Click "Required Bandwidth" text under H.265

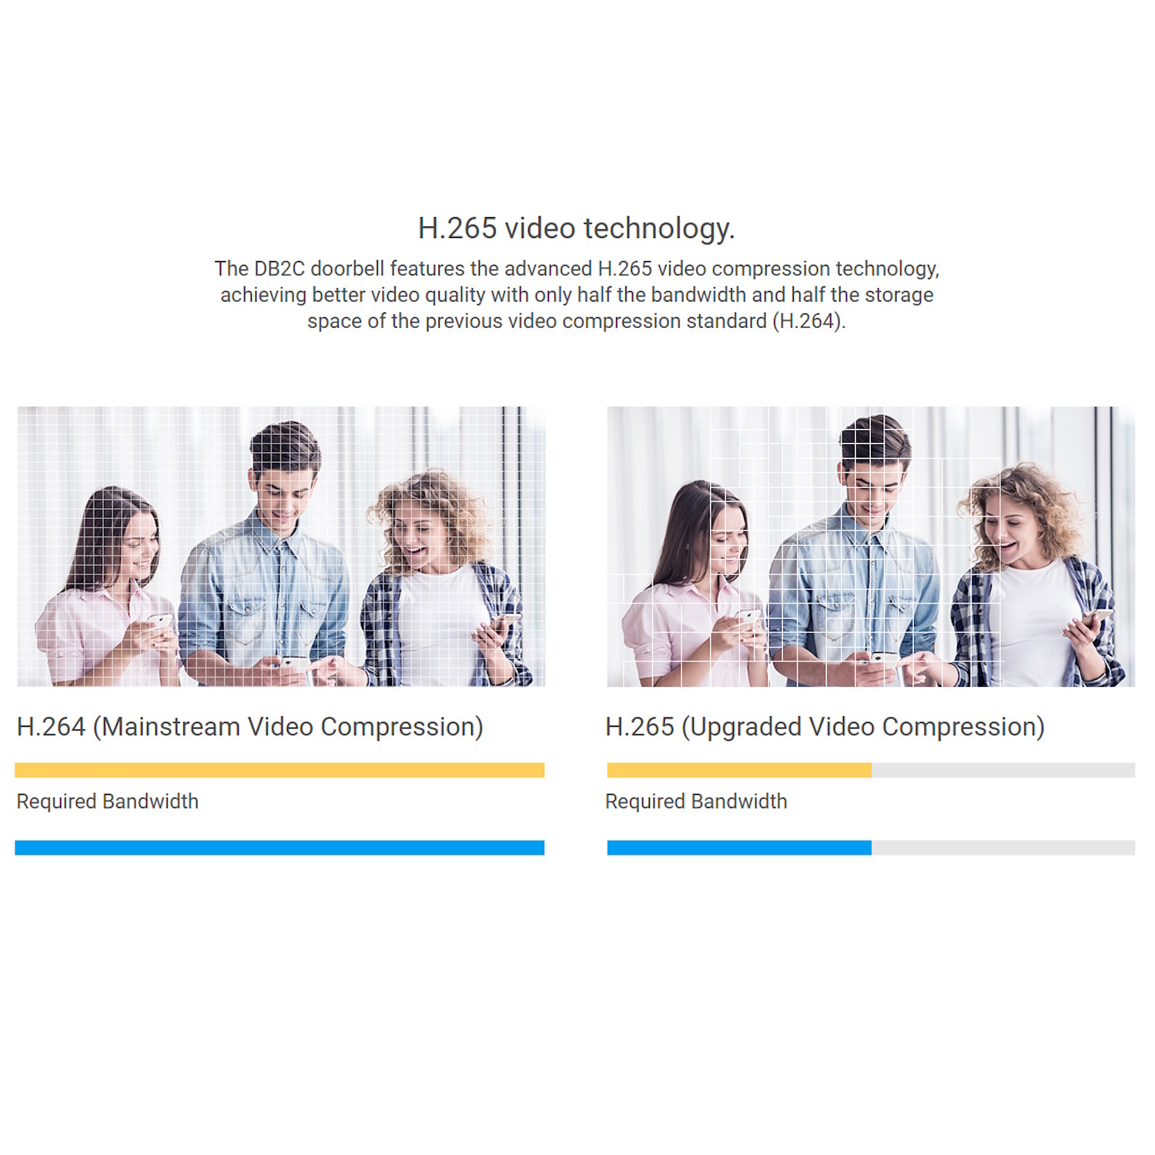tap(696, 802)
